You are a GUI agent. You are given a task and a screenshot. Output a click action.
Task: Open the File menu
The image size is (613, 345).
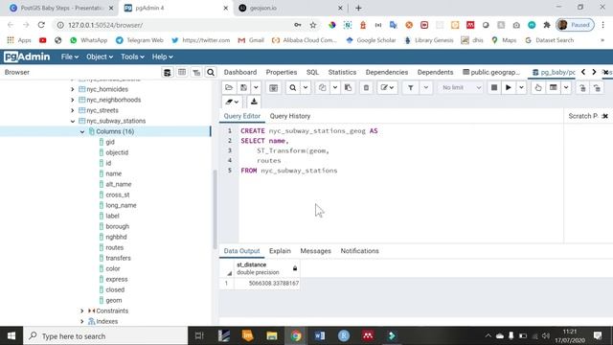coord(70,57)
